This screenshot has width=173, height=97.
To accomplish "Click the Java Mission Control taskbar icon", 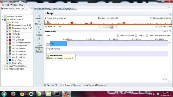I will coord(66,94).
